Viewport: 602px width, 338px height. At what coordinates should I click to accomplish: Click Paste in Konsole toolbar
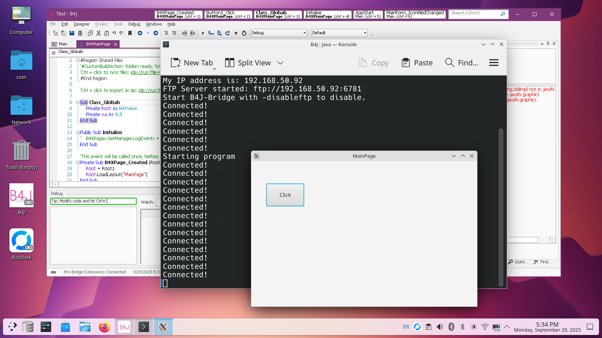point(417,63)
